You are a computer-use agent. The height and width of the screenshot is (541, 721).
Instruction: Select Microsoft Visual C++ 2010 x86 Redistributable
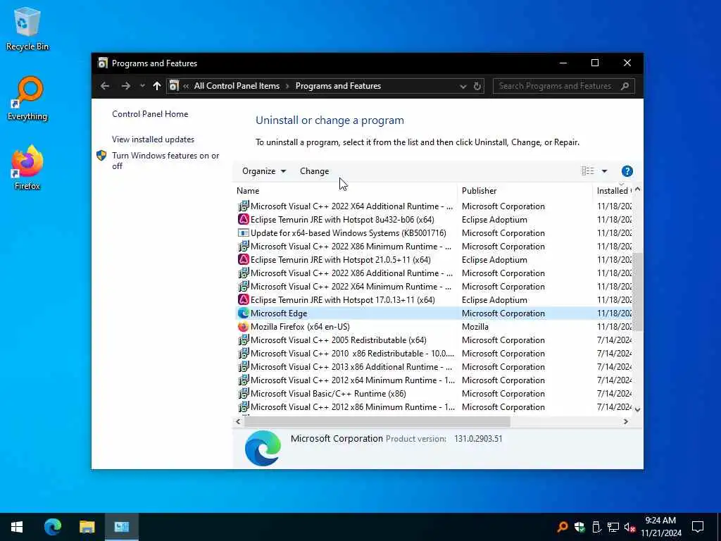point(434,354)
